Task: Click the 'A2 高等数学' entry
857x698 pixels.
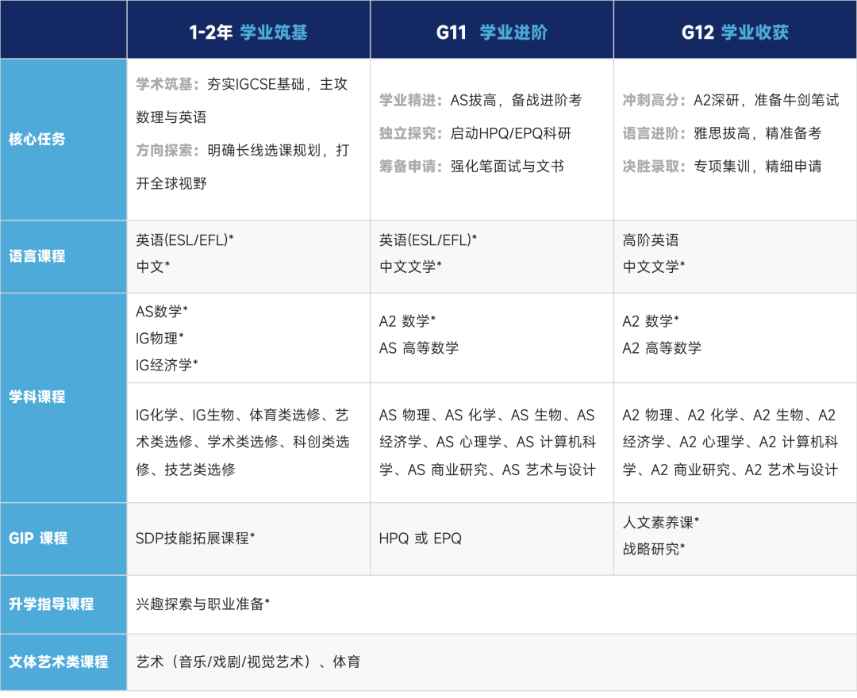Action: click(x=661, y=348)
